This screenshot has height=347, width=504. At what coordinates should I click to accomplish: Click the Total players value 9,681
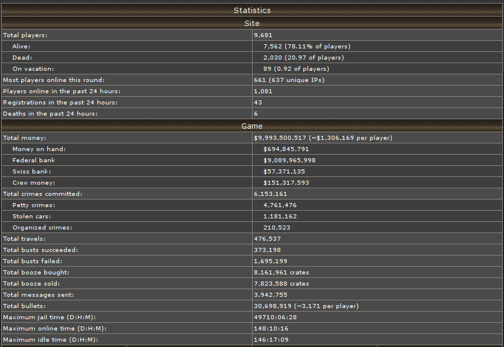point(263,35)
